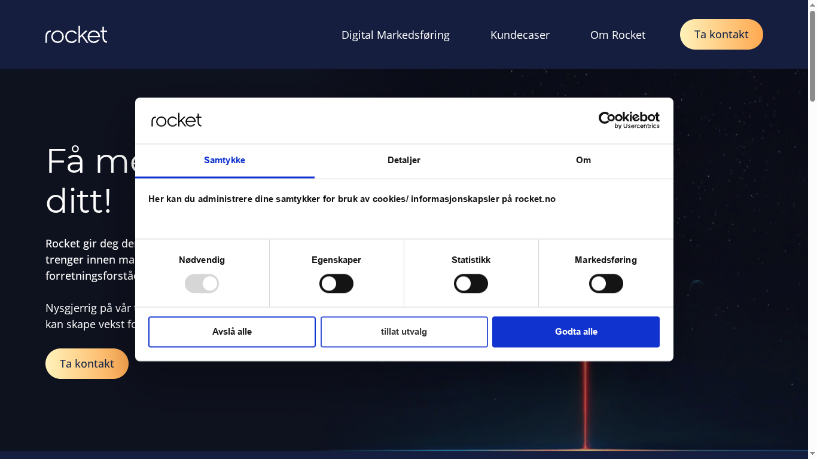Image resolution: width=817 pixels, height=459 pixels.
Task: Click the Ta kontakt hero button
Action: pos(87,363)
